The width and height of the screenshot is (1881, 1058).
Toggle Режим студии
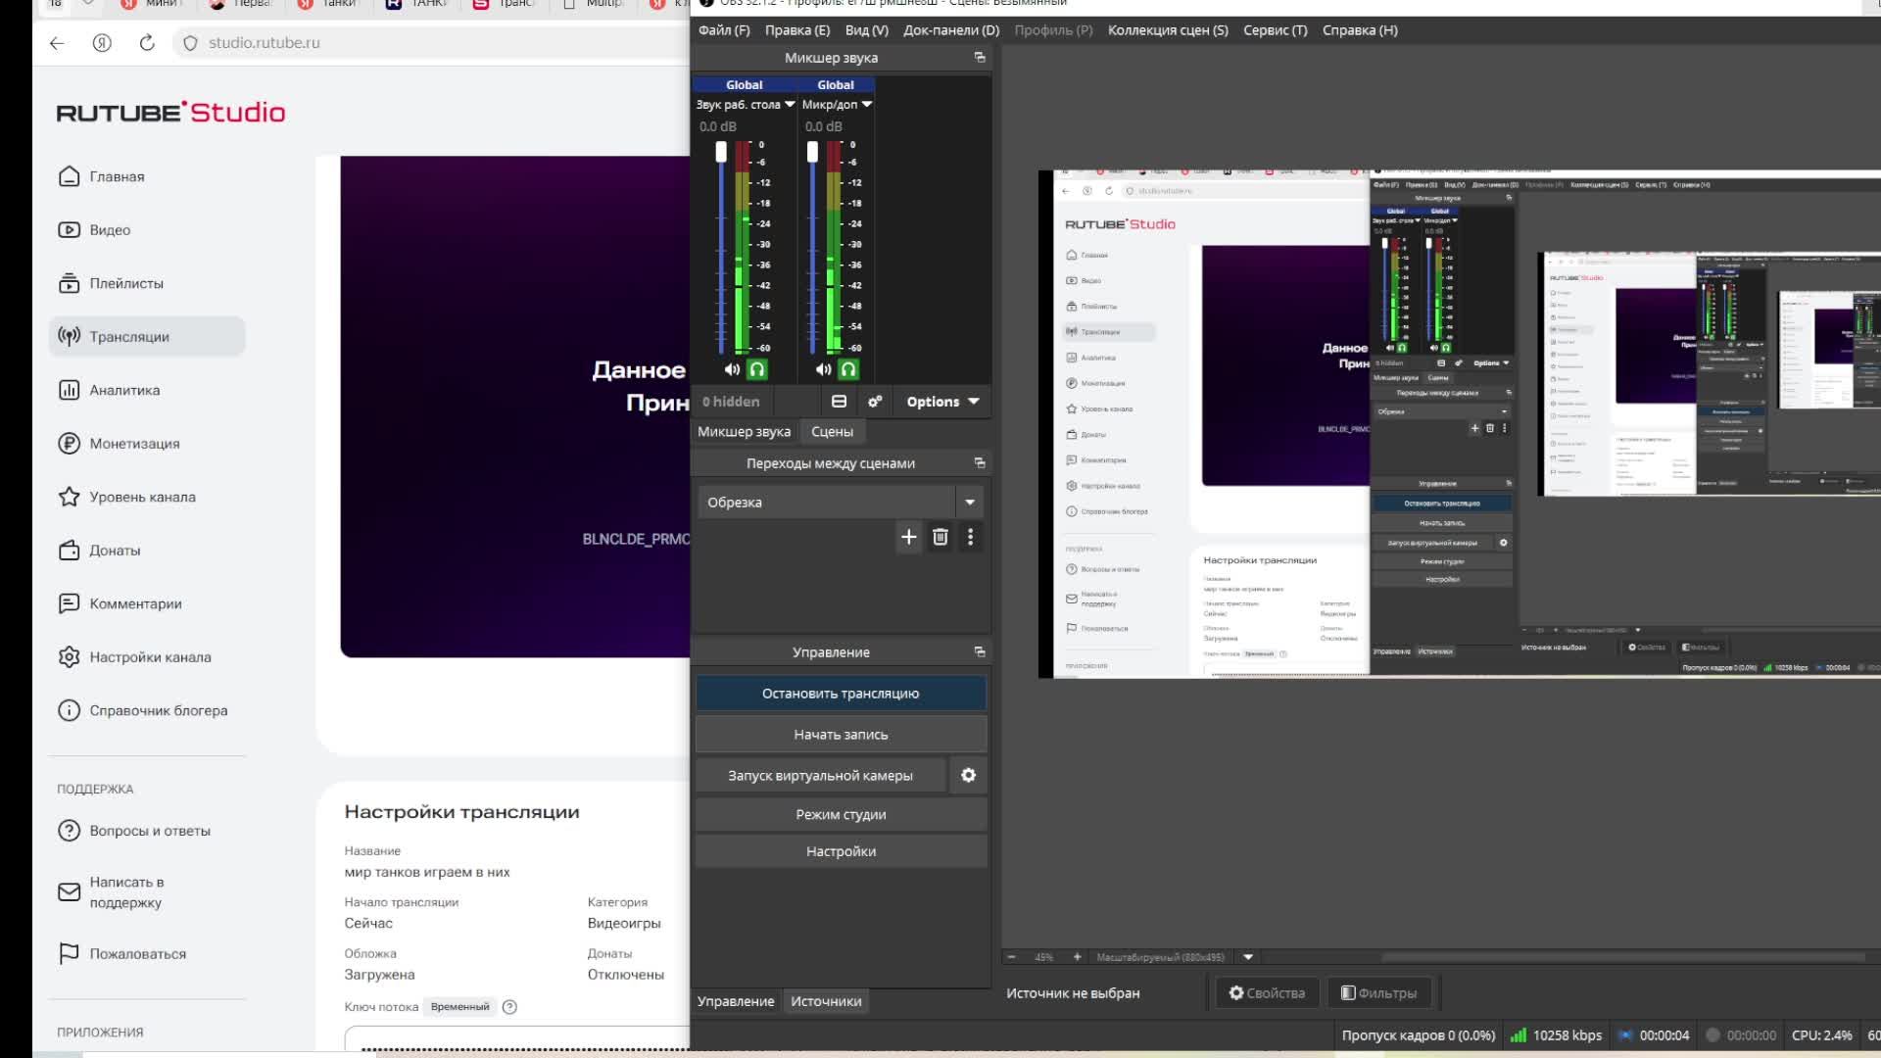(x=841, y=815)
